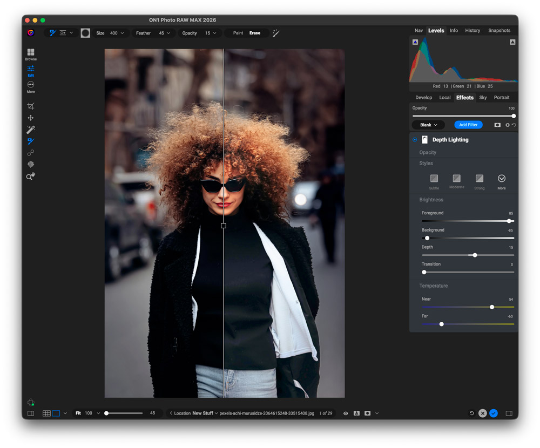Switch to the Develop tab

[x=423, y=98]
